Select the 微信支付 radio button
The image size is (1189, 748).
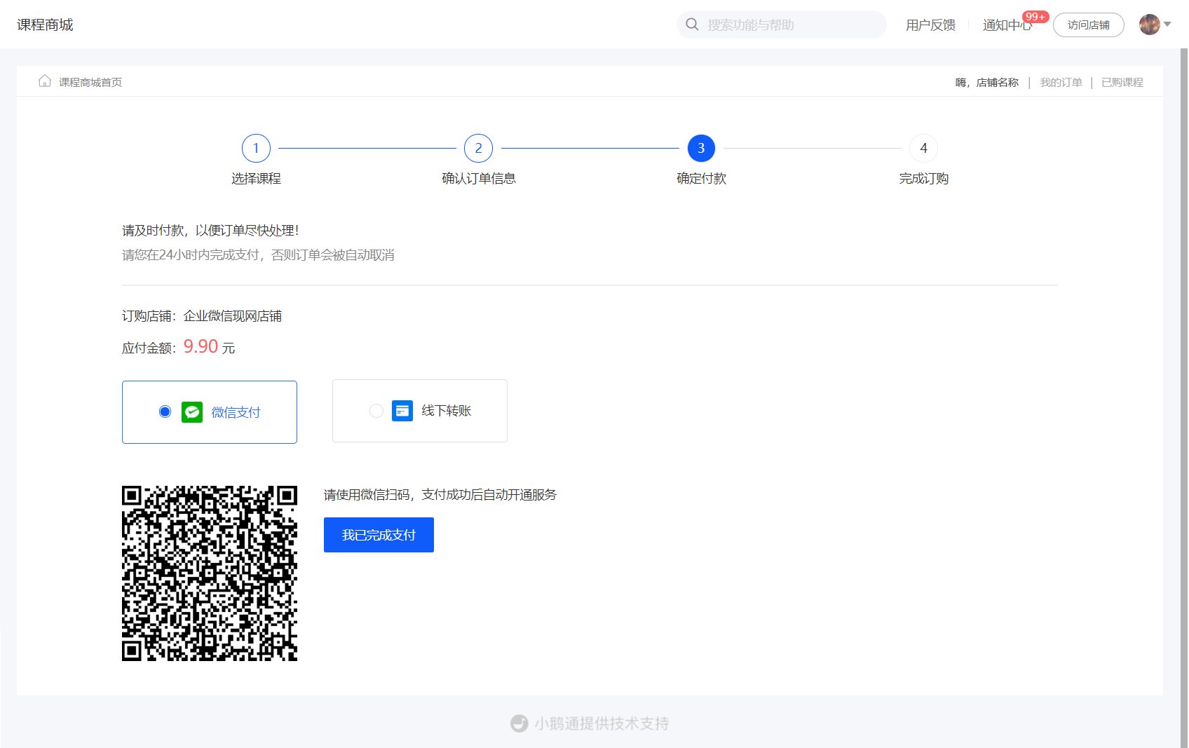coord(165,412)
